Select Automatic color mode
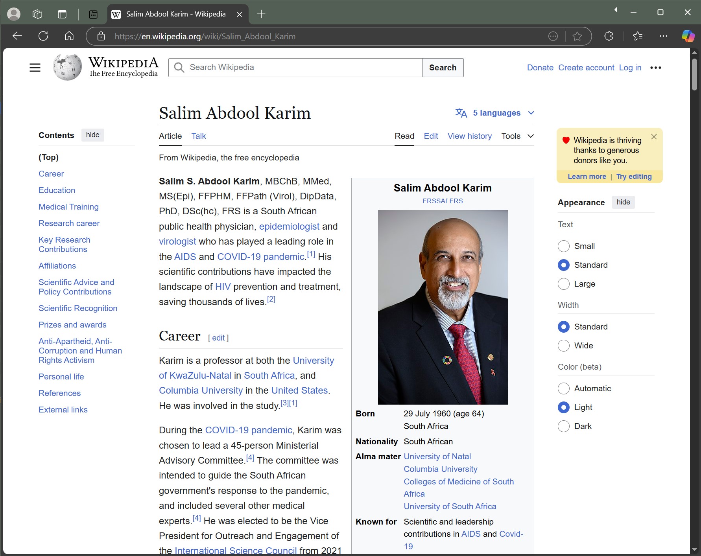701x556 pixels. (x=564, y=388)
